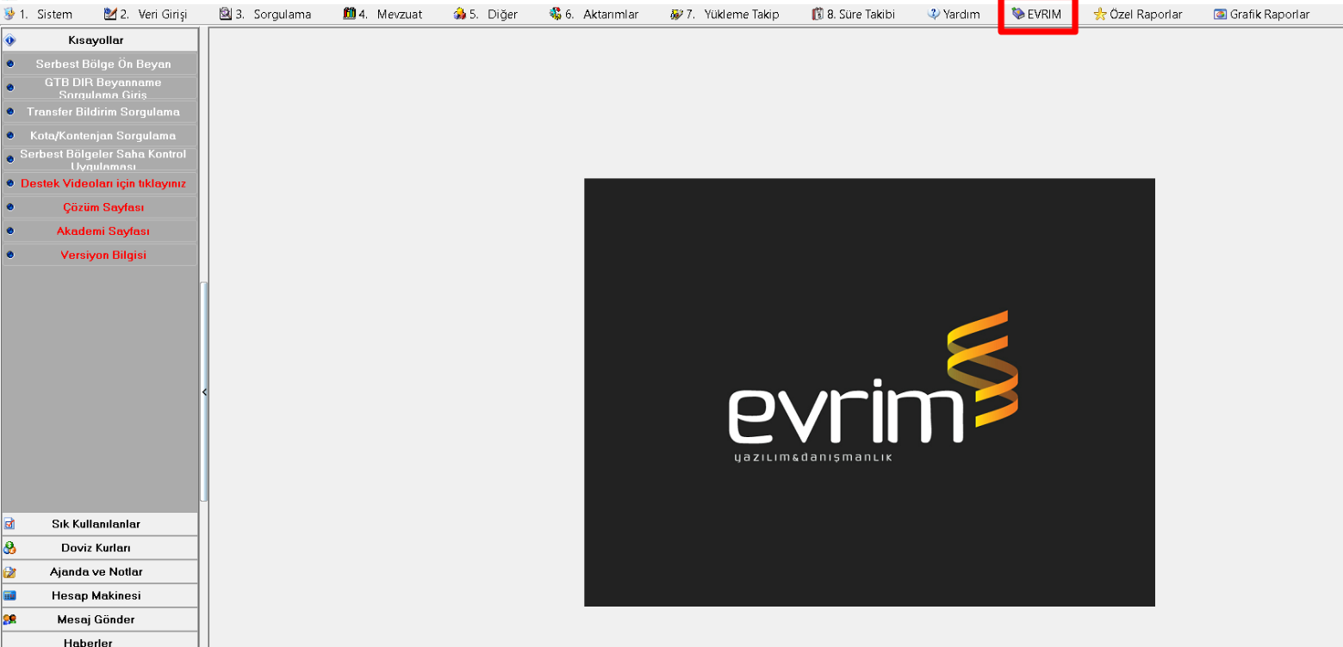Expand the Döviz Kurları section
The width and height of the screenshot is (1343, 647).
click(x=100, y=547)
